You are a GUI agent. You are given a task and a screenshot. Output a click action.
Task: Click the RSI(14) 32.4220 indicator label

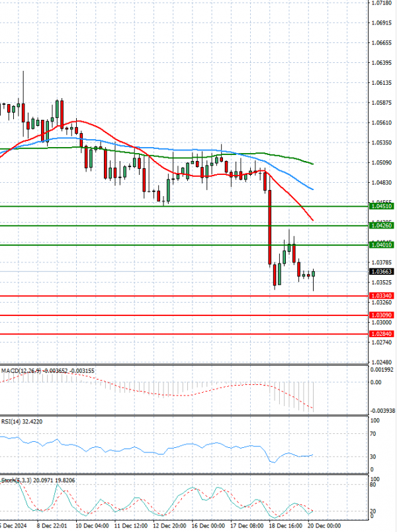[22, 421]
